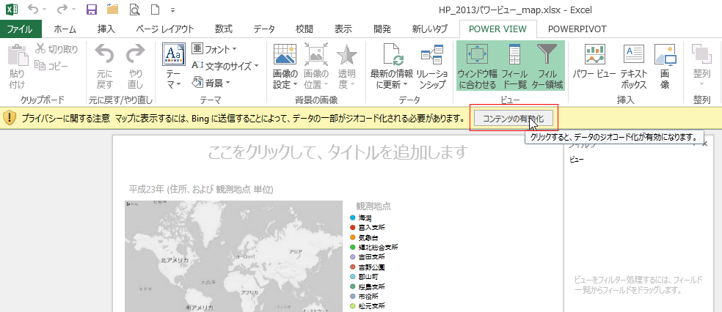Image resolution: width=722 pixels, height=312 pixels.
Task: Open the ファイル file tab
Action: pos(21,29)
